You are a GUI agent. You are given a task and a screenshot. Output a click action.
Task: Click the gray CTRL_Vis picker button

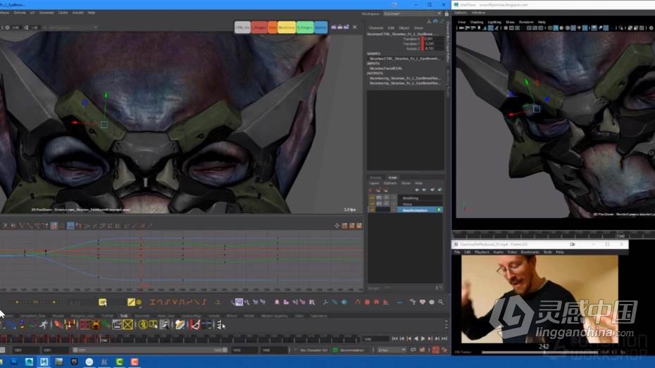coord(242,27)
